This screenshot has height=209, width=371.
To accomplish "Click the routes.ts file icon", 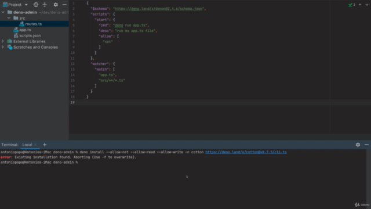I will tap(22, 24).
